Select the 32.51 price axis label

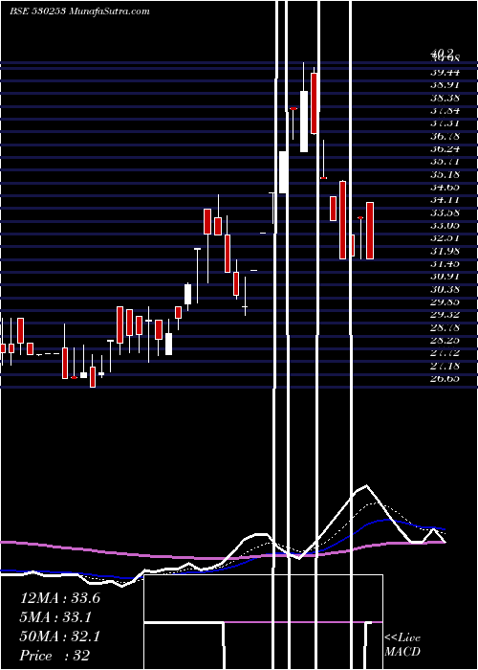[445, 238]
